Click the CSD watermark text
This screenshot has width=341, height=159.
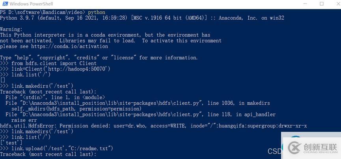pyautogui.click(x=275, y=152)
